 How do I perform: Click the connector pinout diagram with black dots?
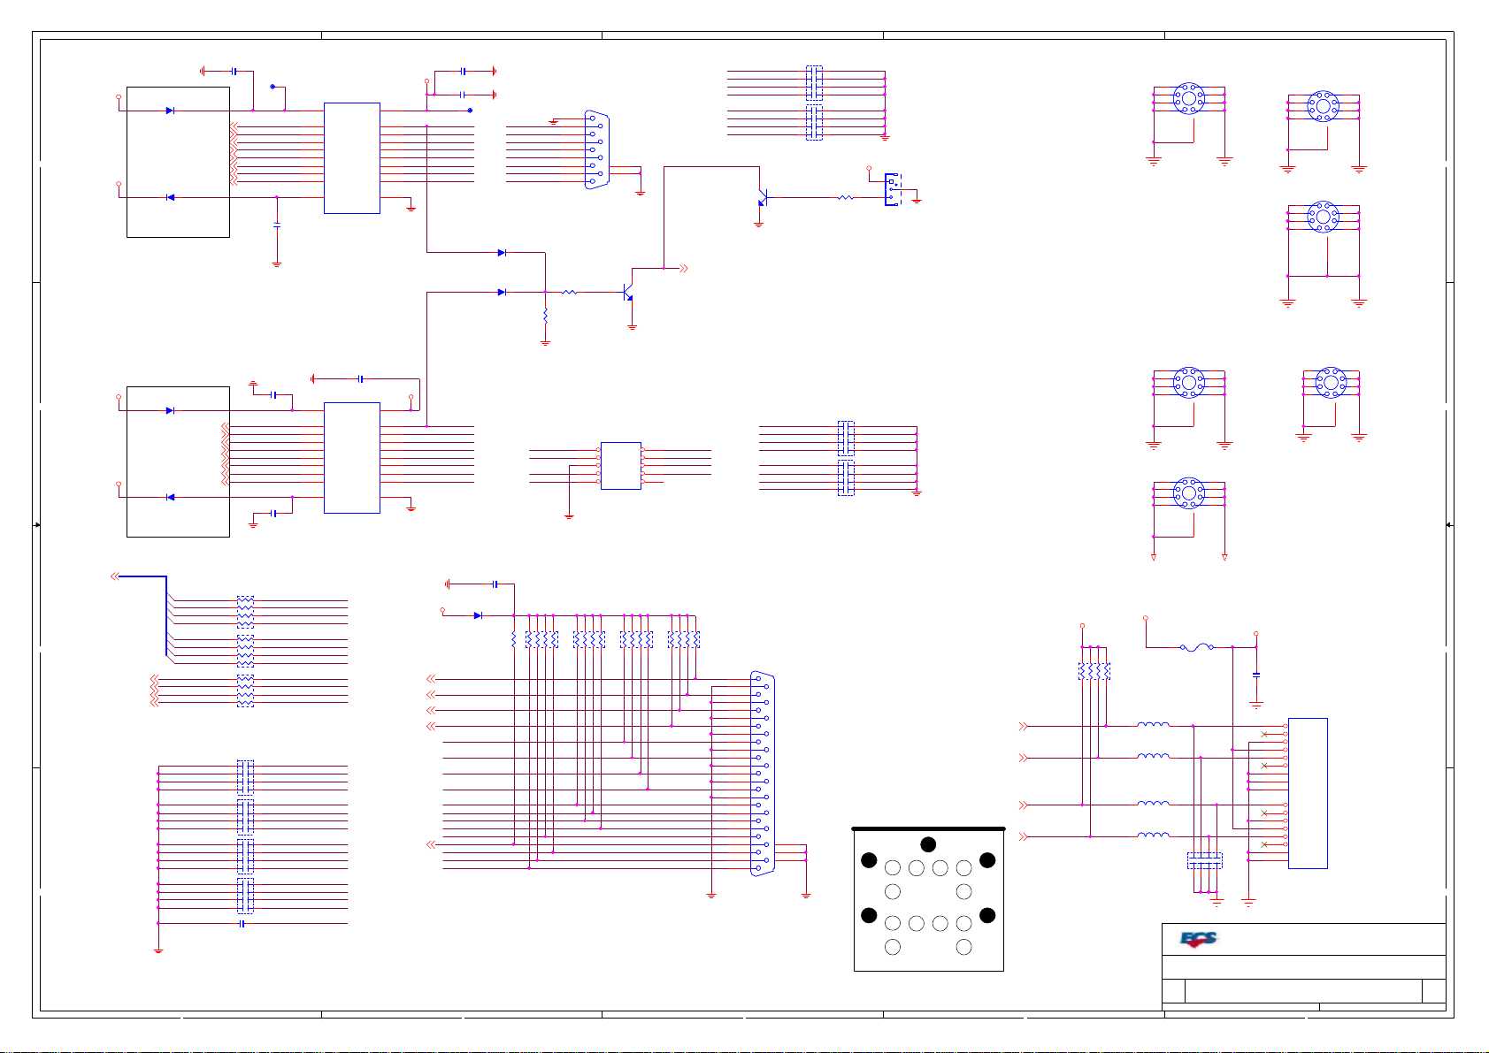[x=928, y=900]
